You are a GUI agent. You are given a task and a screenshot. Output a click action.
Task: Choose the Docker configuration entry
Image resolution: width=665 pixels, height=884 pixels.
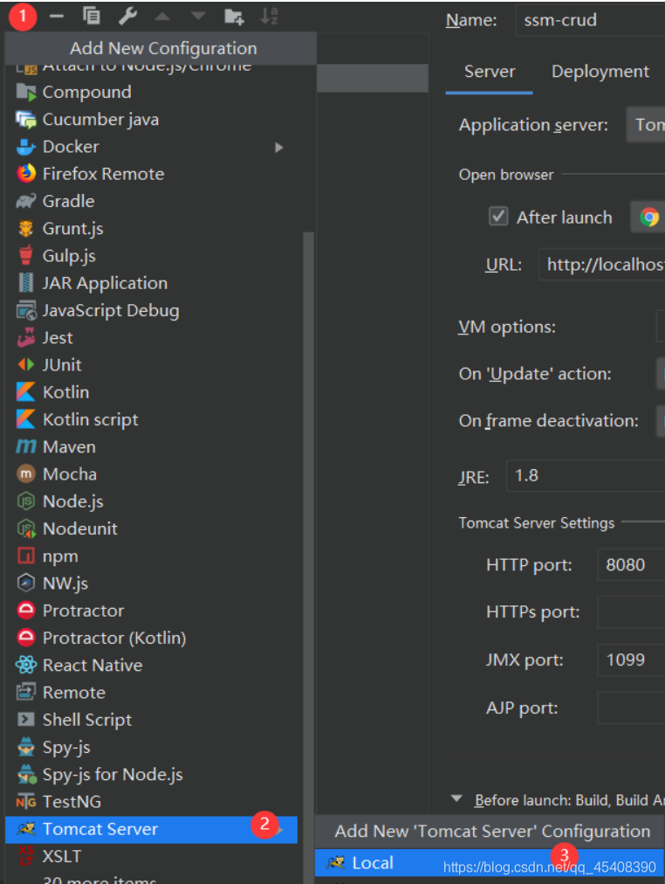151,147
